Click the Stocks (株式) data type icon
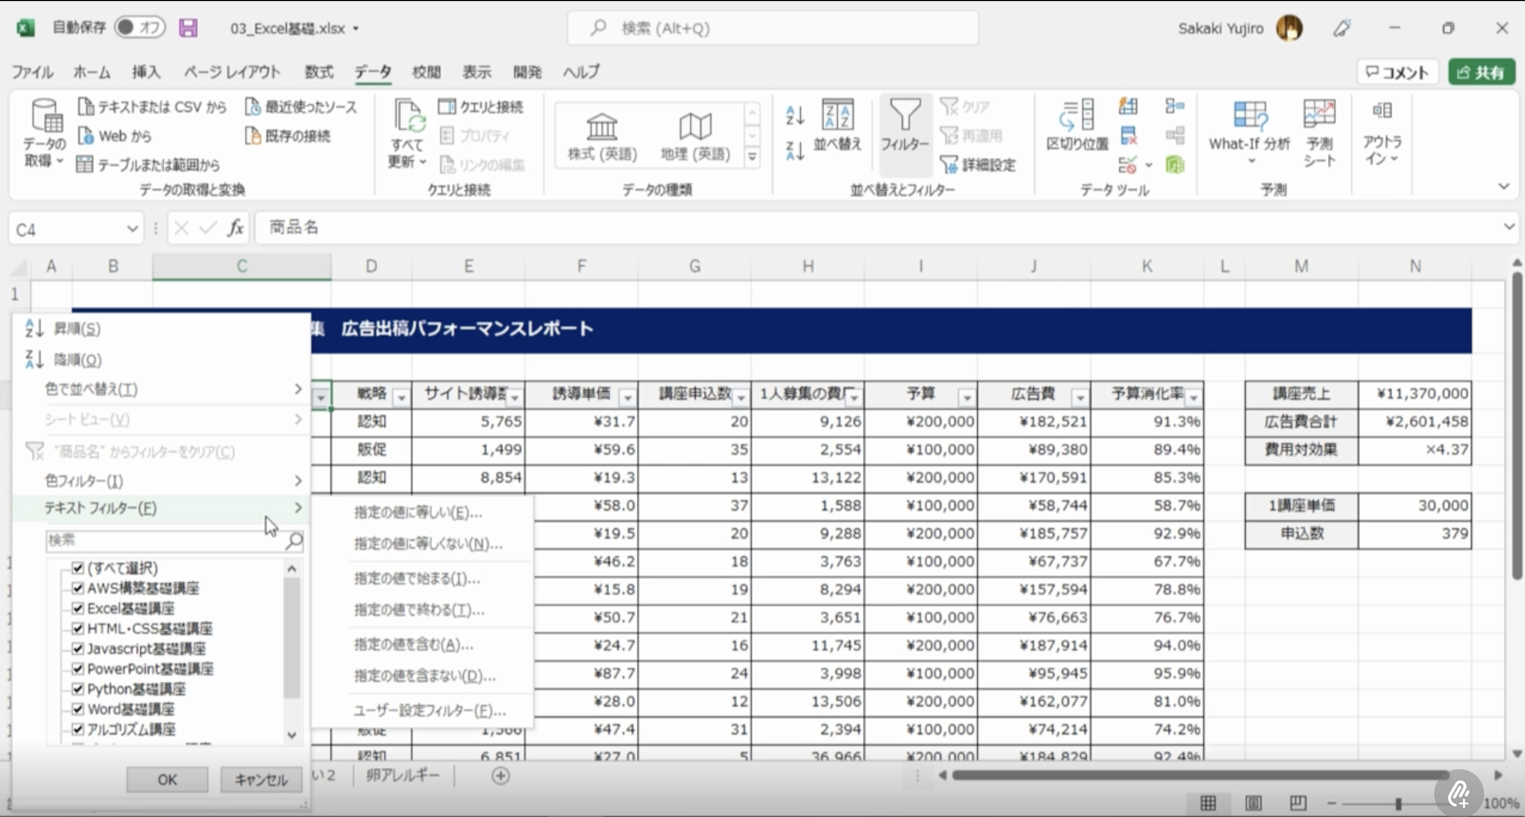1525x817 pixels. (601, 127)
